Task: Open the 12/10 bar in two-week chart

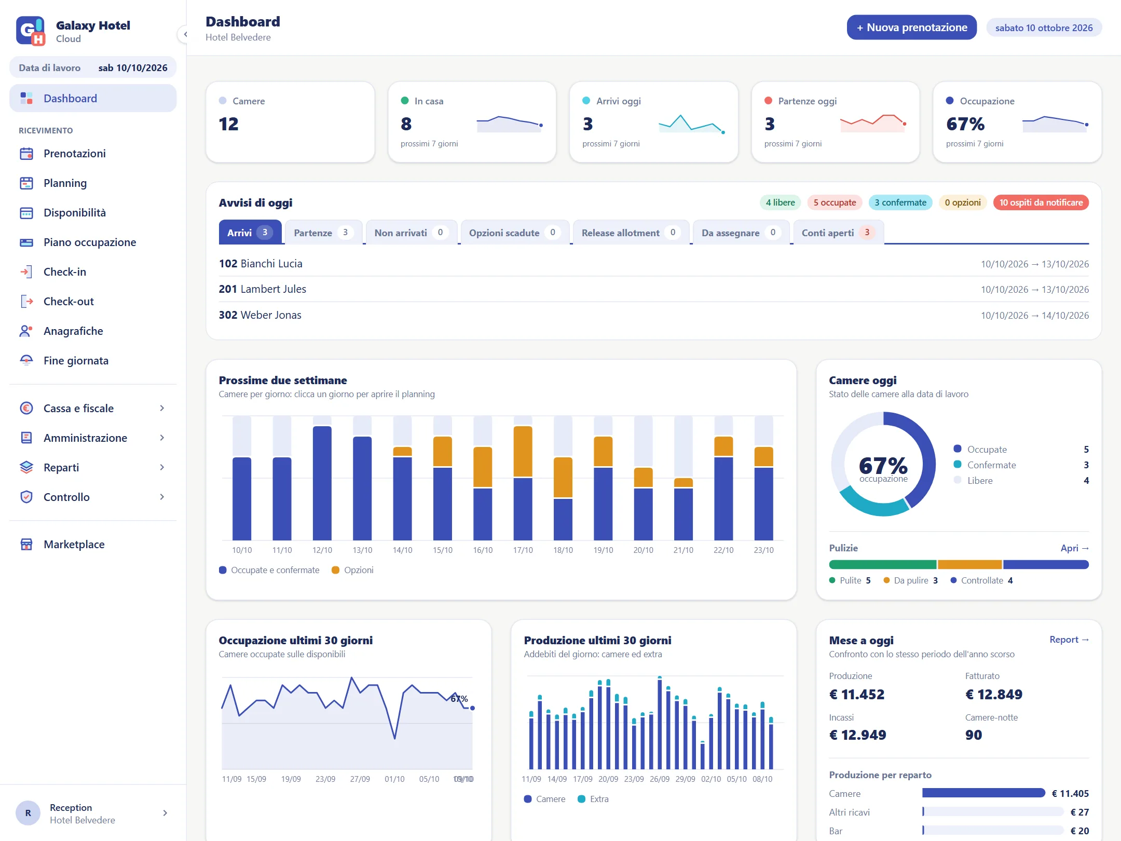Action: (322, 478)
